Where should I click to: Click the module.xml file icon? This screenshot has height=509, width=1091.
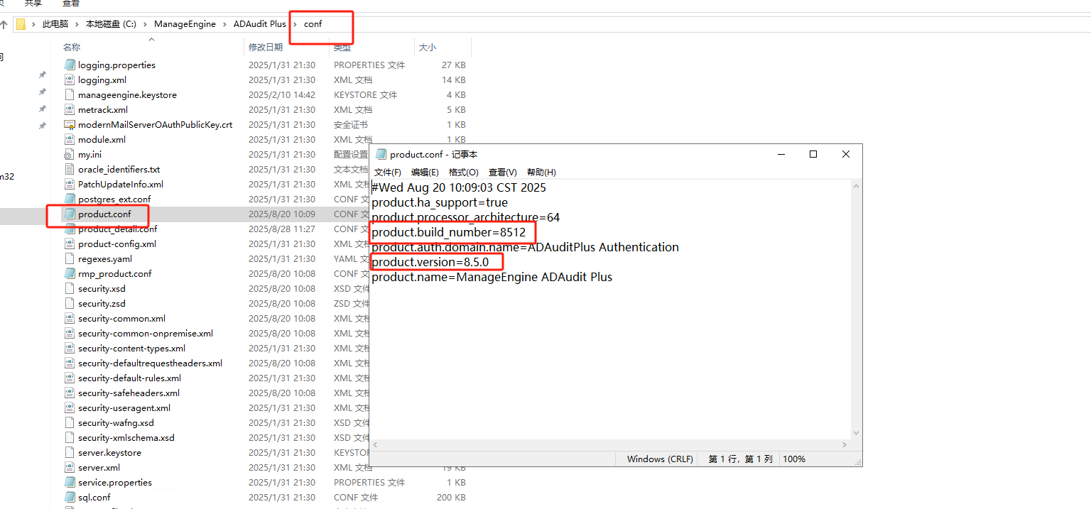point(69,139)
